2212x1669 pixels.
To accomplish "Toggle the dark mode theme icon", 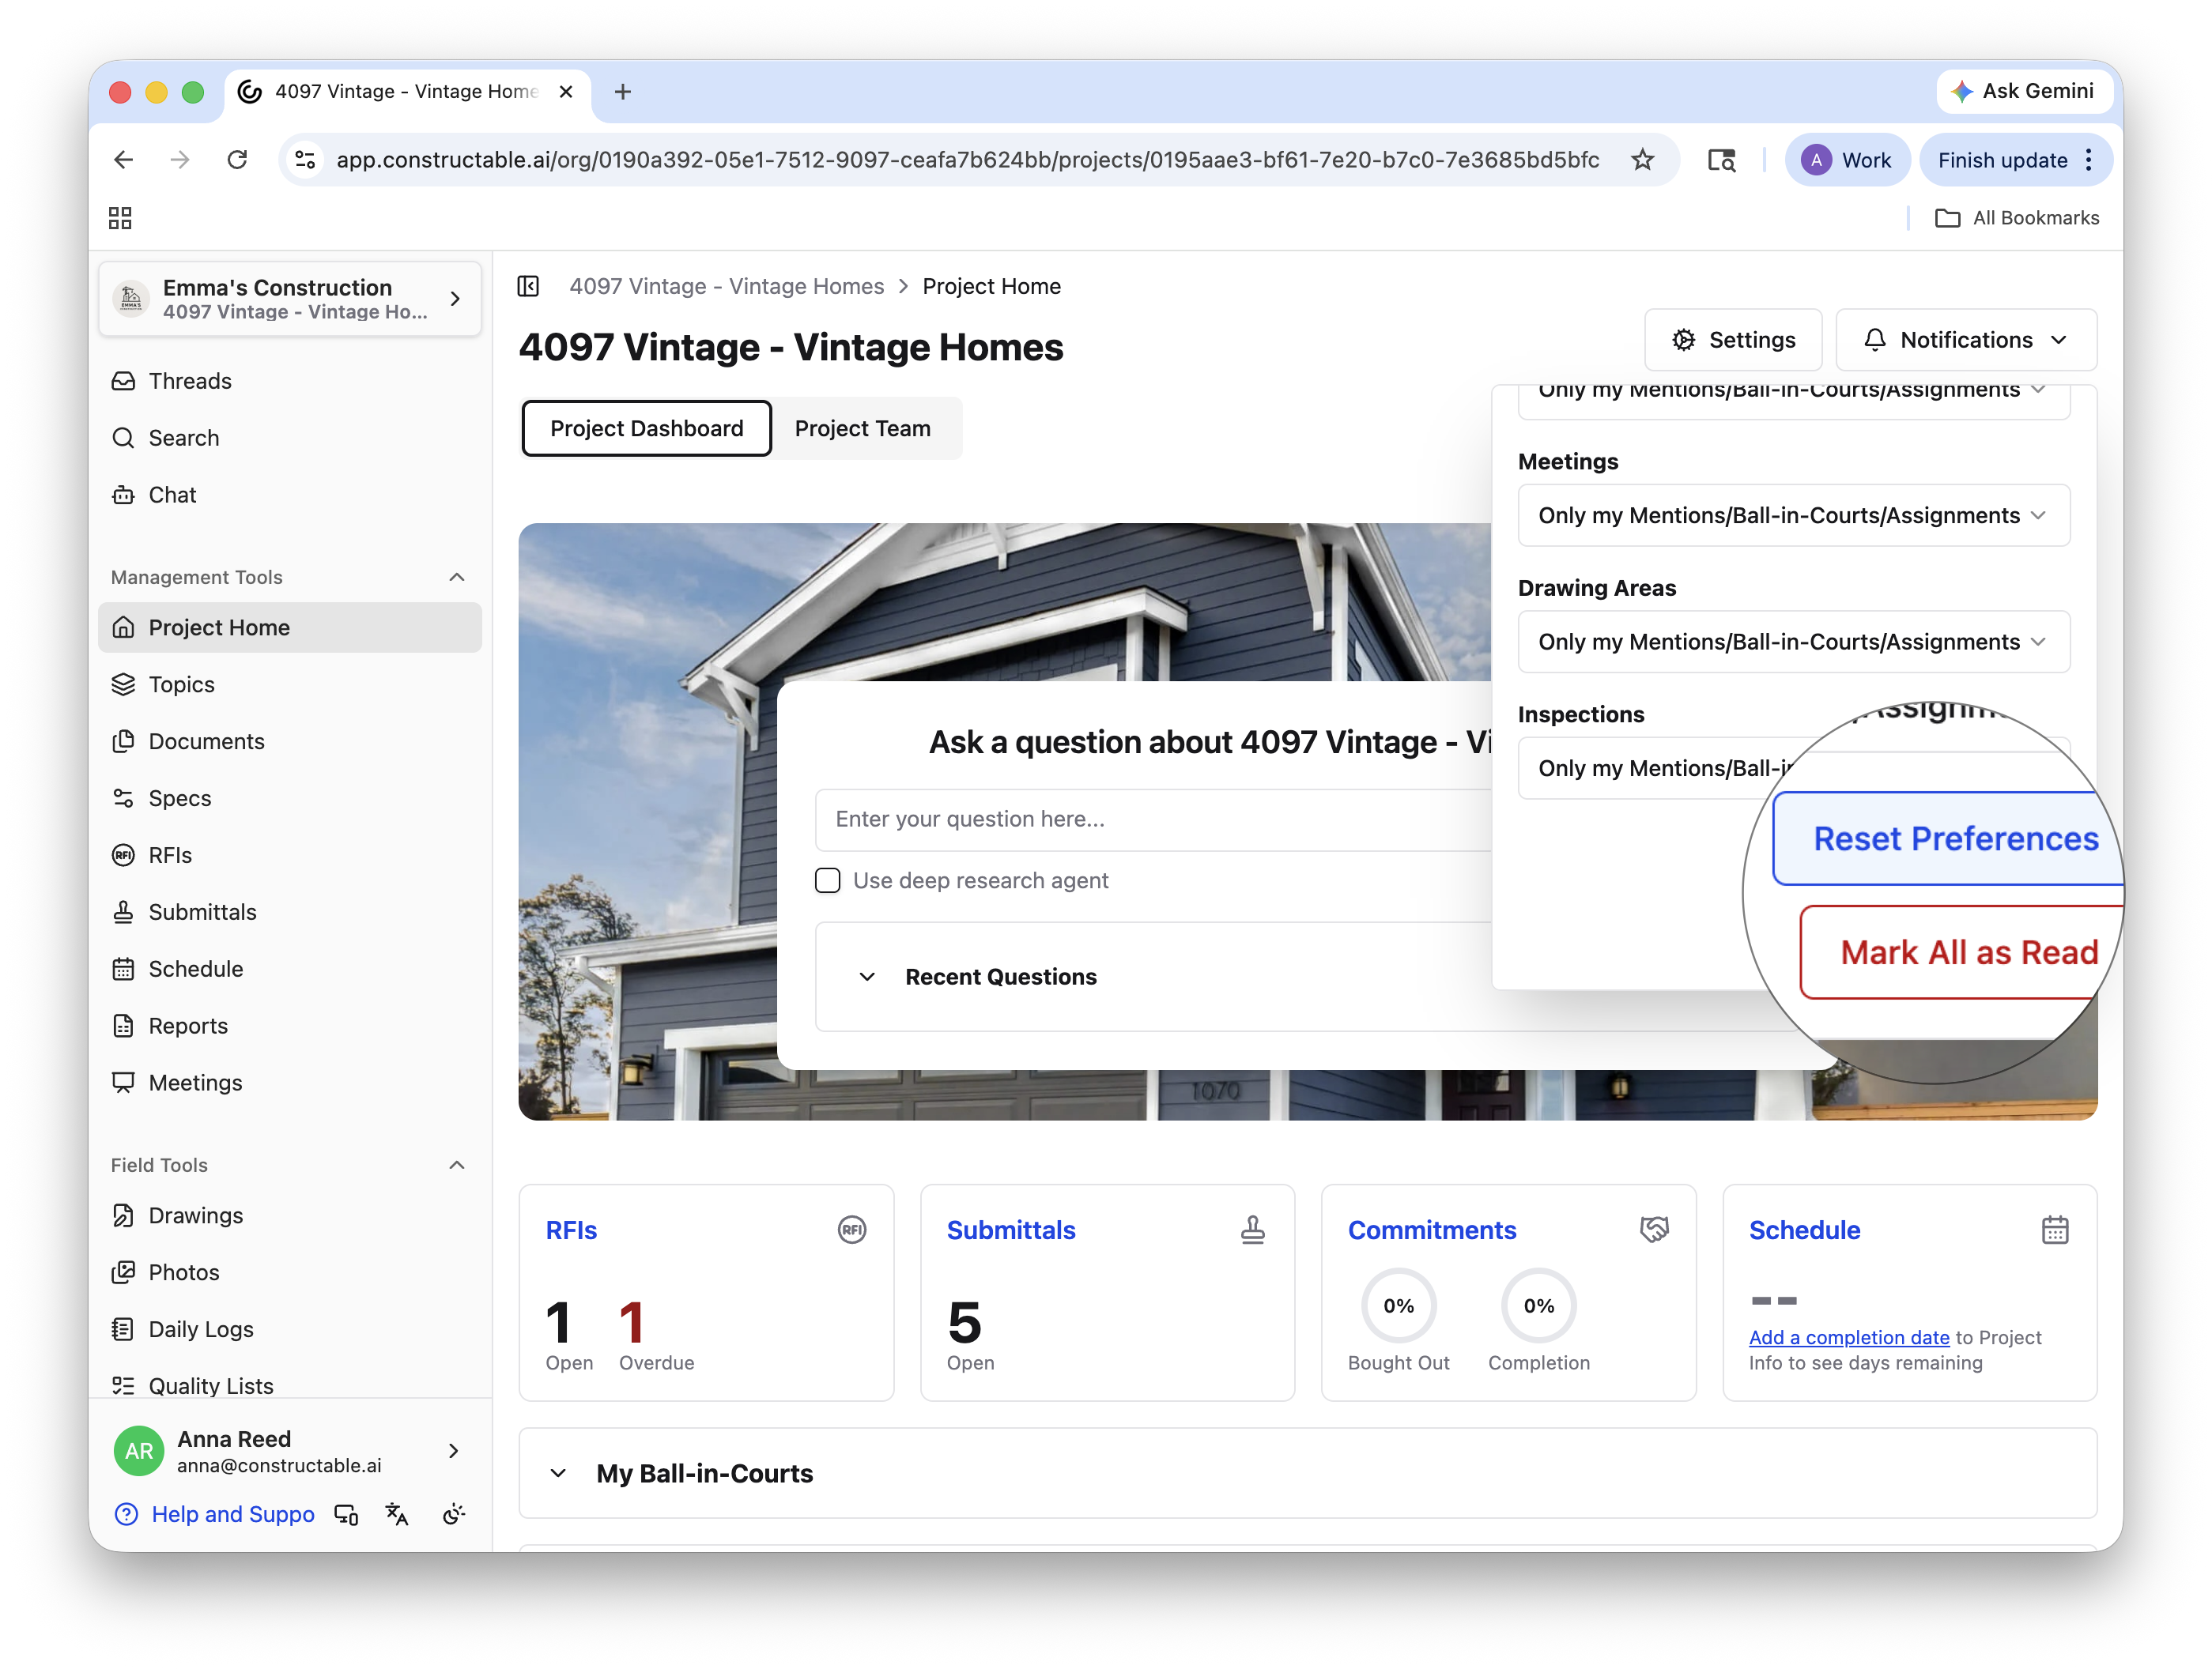I will click(453, 1515).
